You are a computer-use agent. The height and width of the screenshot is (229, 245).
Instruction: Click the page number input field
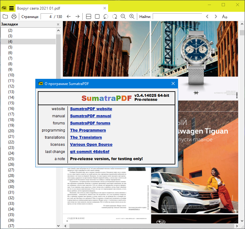[x=47, y=16]
